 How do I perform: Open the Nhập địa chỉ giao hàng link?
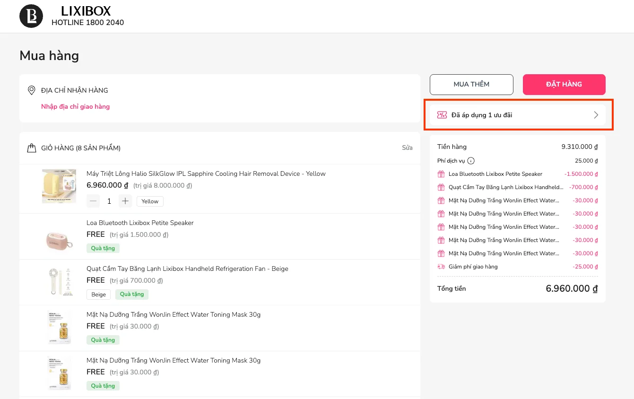point(76,106)
